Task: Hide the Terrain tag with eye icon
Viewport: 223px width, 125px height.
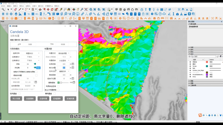Action: point(190,66)
